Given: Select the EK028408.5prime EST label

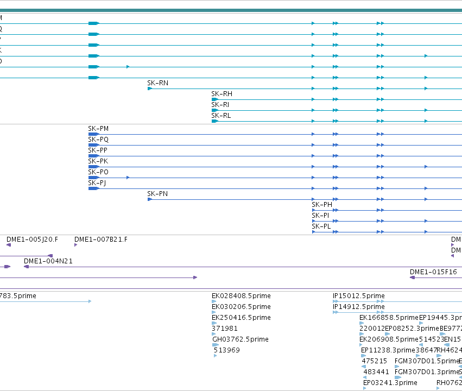Looking at the screenshot, I should click(x=241, y=296).
